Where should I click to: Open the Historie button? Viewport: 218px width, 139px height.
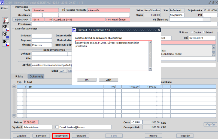click(x=153, y=136)
